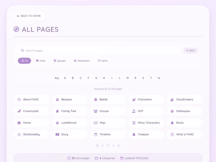This screenshot has height=162, width=216.
Task: Click the footer calendar icon near updated date
Action: [x=122, y=158]
